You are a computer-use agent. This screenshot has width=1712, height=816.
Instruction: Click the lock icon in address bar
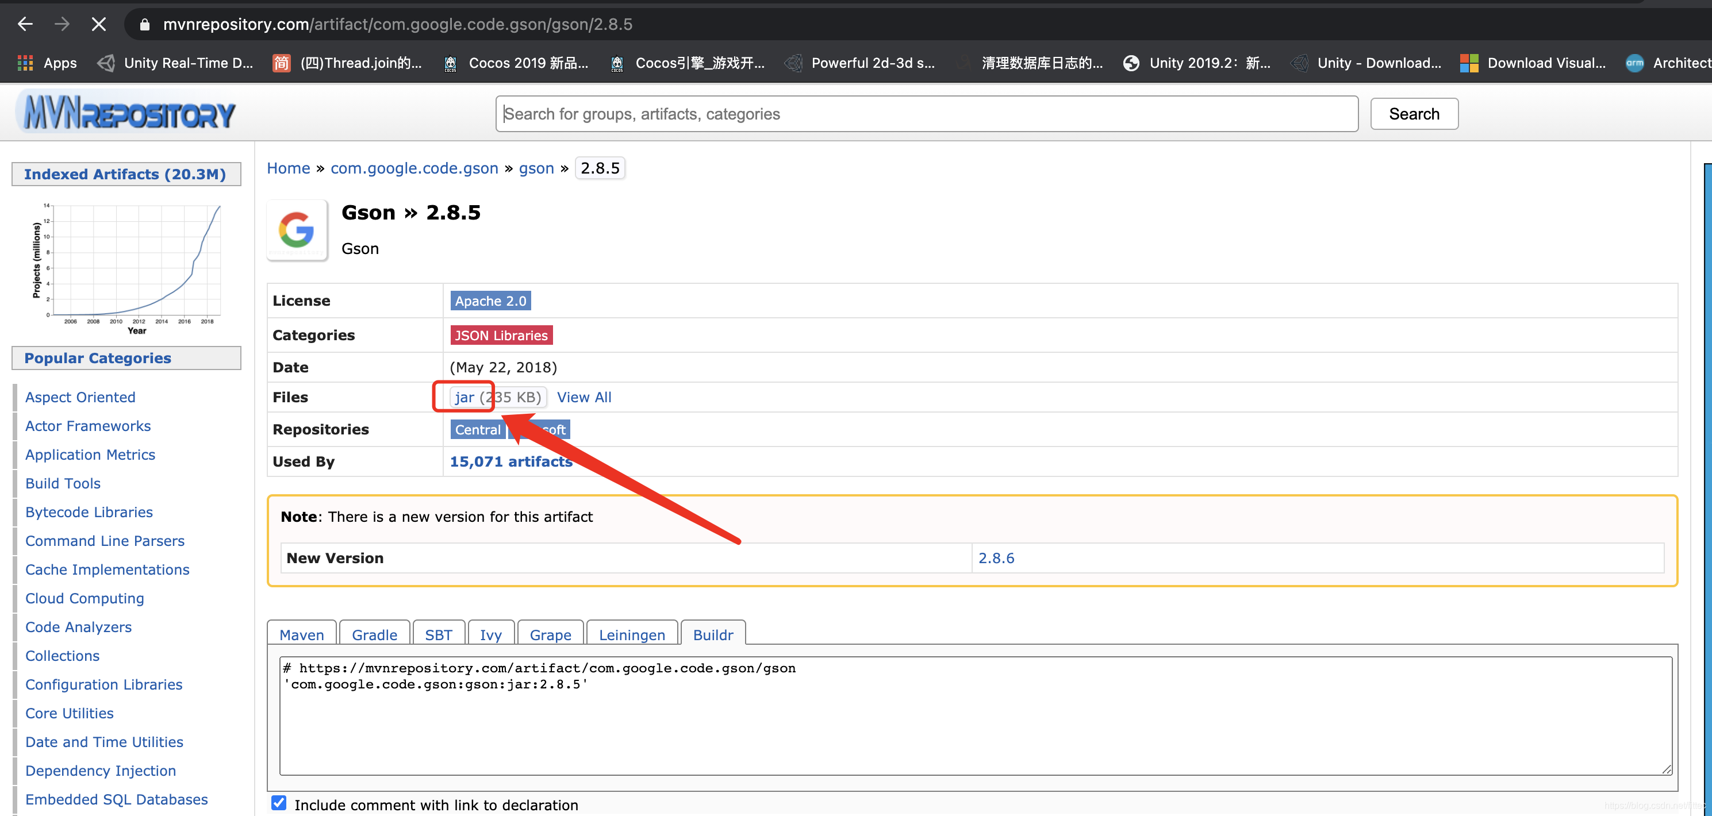coord(145,25)
